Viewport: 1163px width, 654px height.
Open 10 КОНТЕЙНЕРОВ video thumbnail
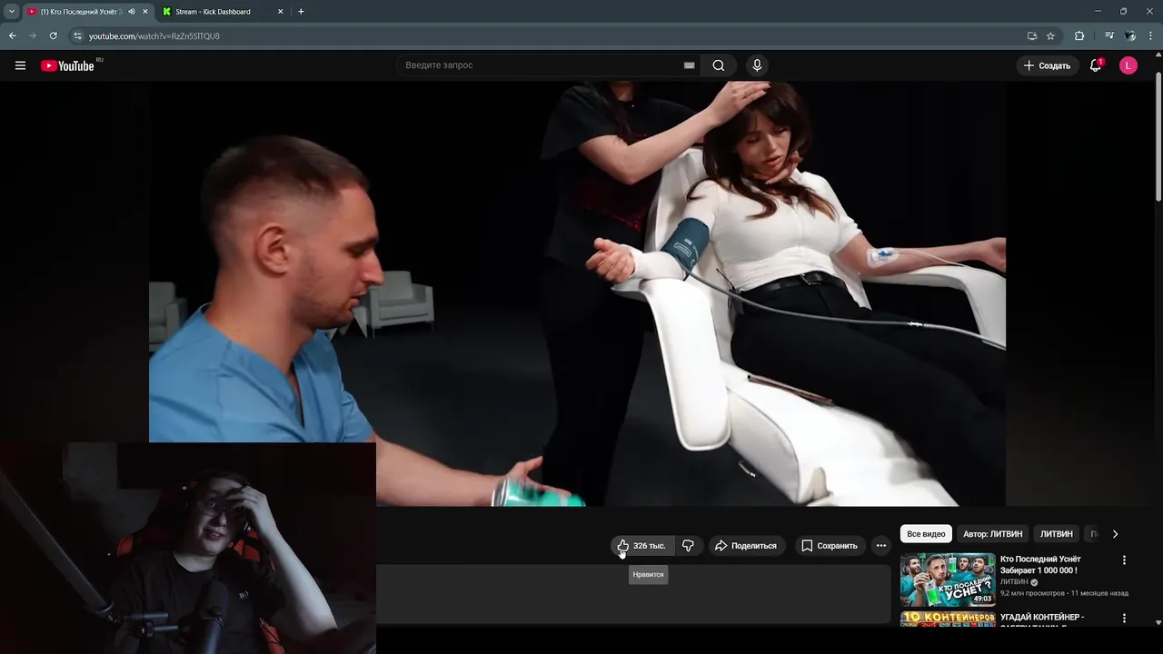948,619
